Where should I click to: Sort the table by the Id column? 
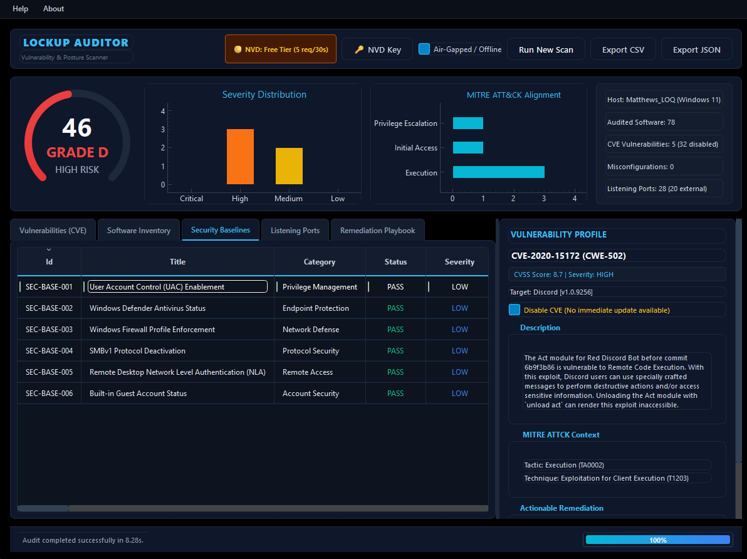click(x=49, y=261)
